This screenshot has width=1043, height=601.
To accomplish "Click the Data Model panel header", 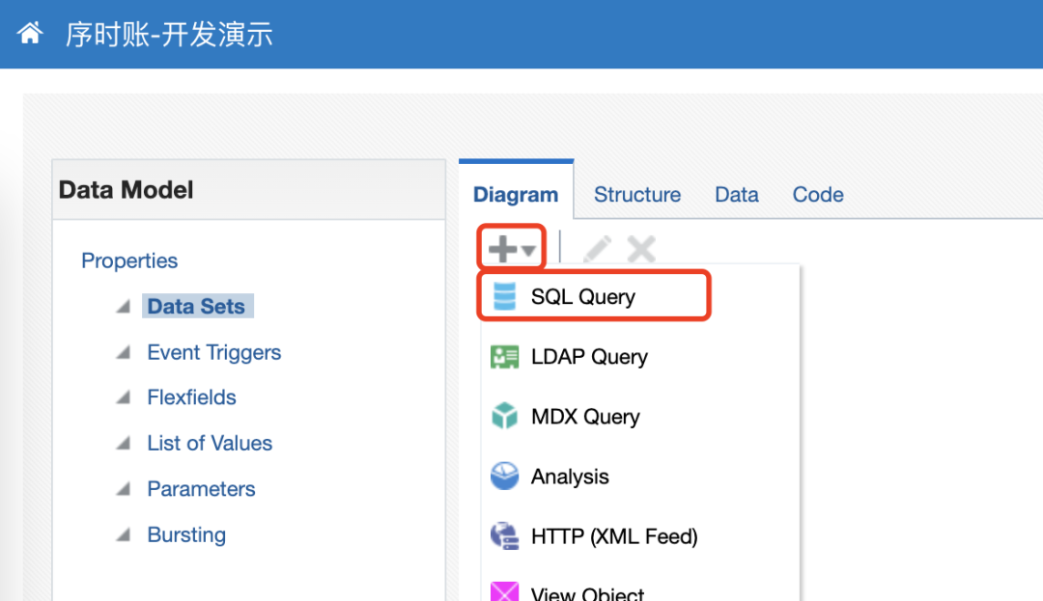I will click(x=249, y=190).
